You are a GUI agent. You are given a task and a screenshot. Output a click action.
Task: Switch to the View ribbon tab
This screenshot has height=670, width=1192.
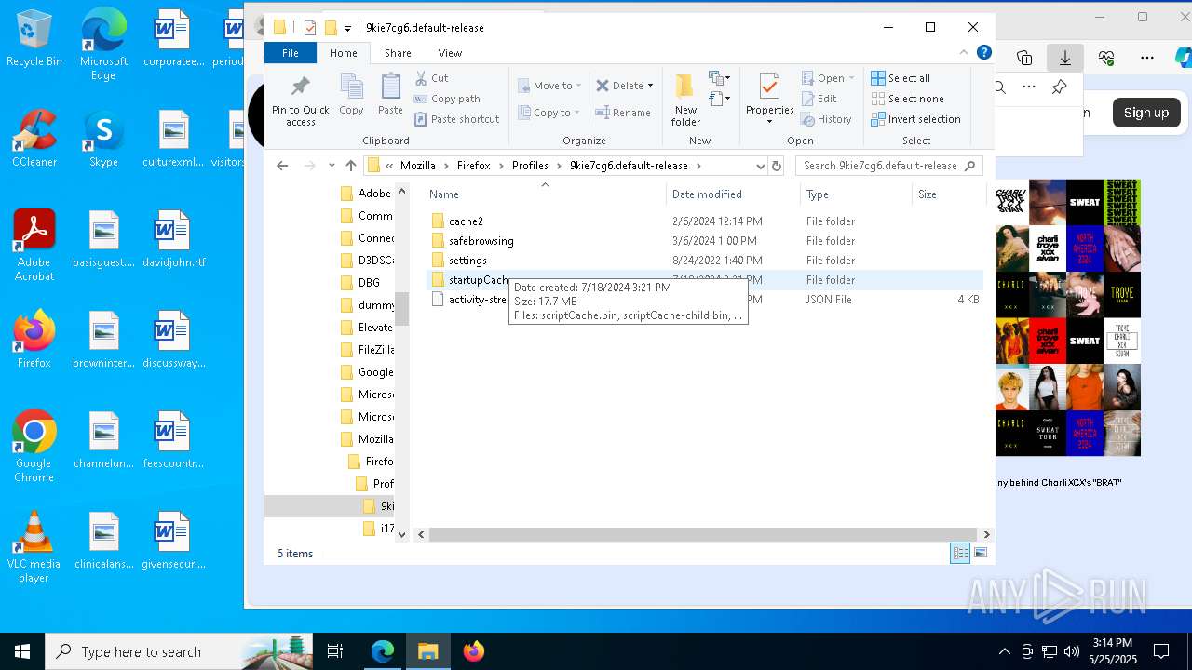450,53
